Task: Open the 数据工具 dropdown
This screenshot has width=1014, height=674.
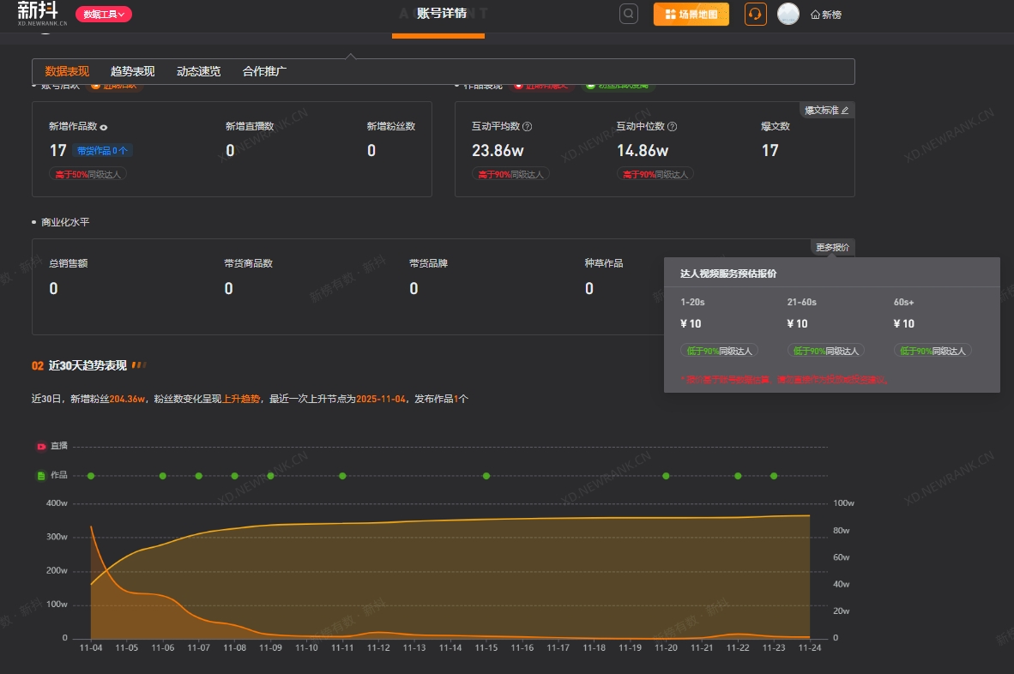Action: [x=104, y=14]
